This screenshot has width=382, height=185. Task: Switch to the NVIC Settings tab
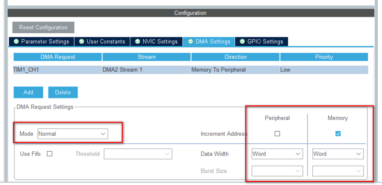[x=156, y=42]
